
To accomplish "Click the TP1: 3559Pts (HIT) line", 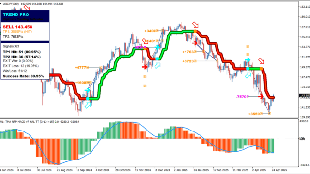I will click(17, 32).
